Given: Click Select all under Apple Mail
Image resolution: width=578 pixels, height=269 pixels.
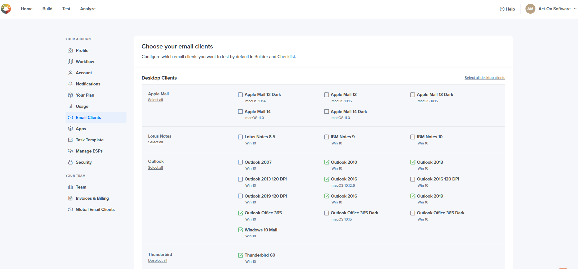Looking at the screenshot, I should (x=155, y=100).
